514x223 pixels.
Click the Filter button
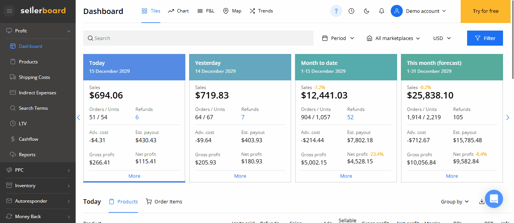point(485,38)
